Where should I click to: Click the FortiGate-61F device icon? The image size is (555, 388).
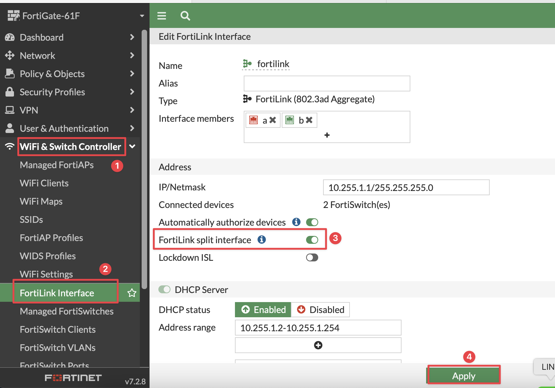[x=14, y=15]
